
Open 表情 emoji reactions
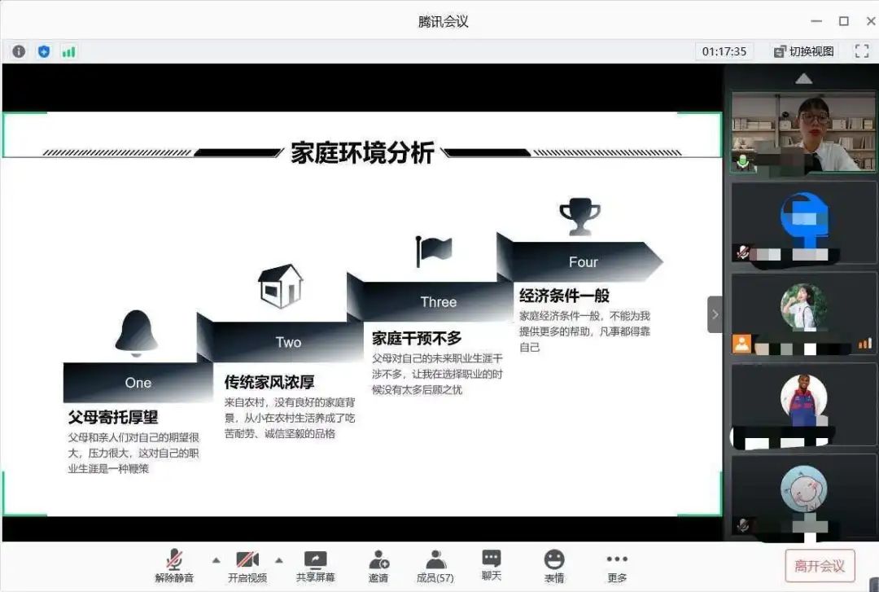554,565
